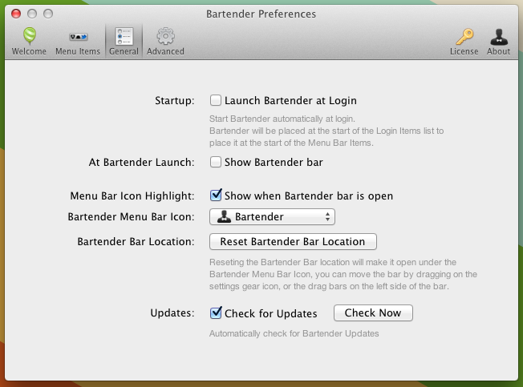The width and height of the screenshot is (523, 387).
Task: Close the Bartender Preferences window
Action: click(x=16, y=14)
